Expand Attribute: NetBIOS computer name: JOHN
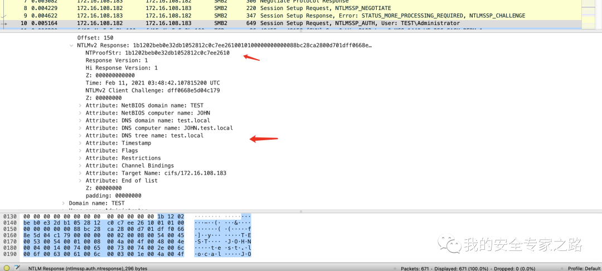The image size is (602, 271). [80, 113]
